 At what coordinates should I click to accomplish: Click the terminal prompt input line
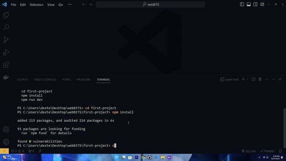pyautogui.click(x=67, y=145)
